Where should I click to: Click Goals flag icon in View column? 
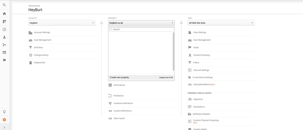[x=190, y=48]
